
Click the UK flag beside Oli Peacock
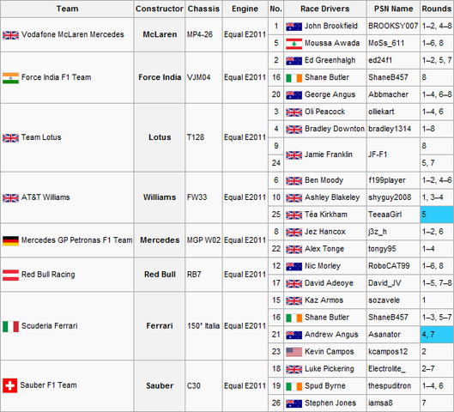coord(294,112)
